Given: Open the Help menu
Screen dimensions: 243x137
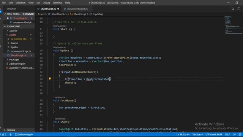Looking at the screenshot, I should click(x=68, y=3).
